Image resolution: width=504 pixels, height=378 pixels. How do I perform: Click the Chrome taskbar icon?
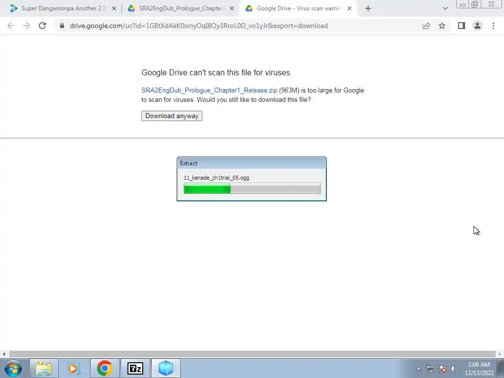(104, 368)
